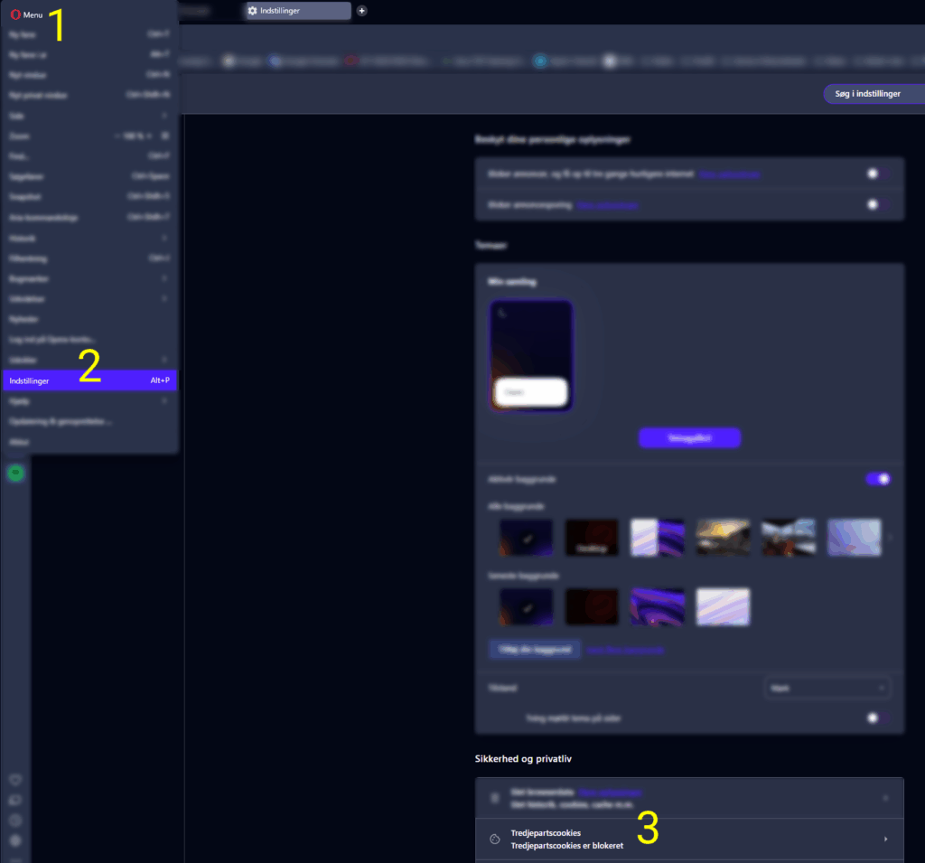Turn off the animated background toggle
Screen dimensions: 925x863
(878, 479)
